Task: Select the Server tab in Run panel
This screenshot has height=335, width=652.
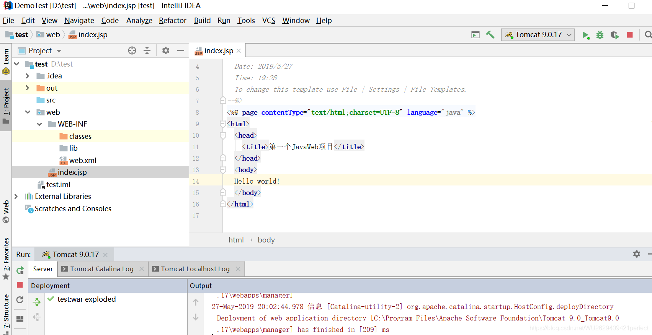Action: 43,269
